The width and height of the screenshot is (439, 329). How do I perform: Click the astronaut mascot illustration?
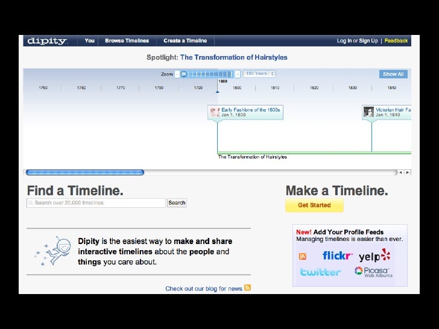click(x=52, y=251)
